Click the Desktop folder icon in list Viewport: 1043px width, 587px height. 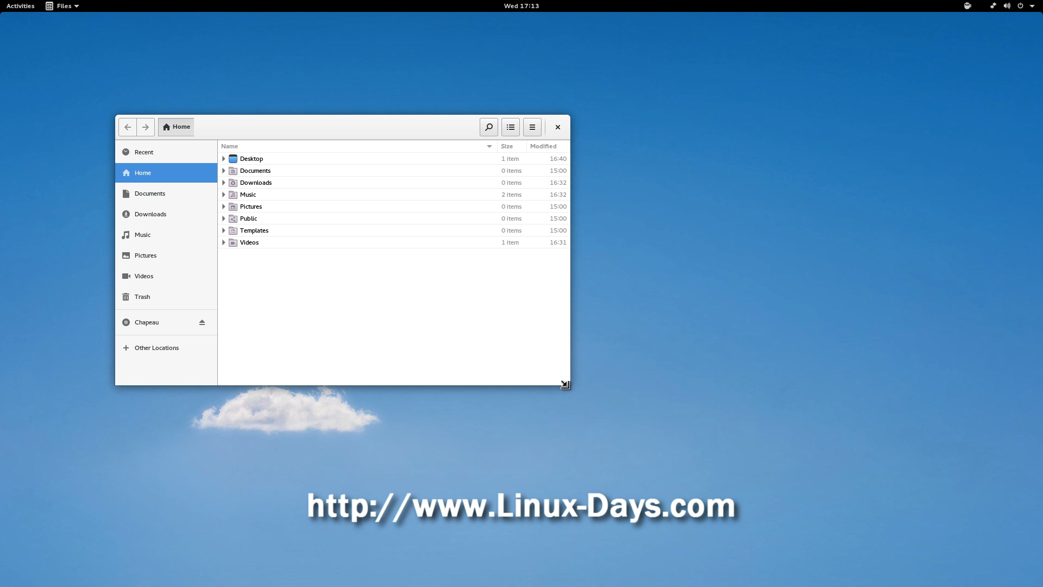pyautogui.click(x=233, y=159)
